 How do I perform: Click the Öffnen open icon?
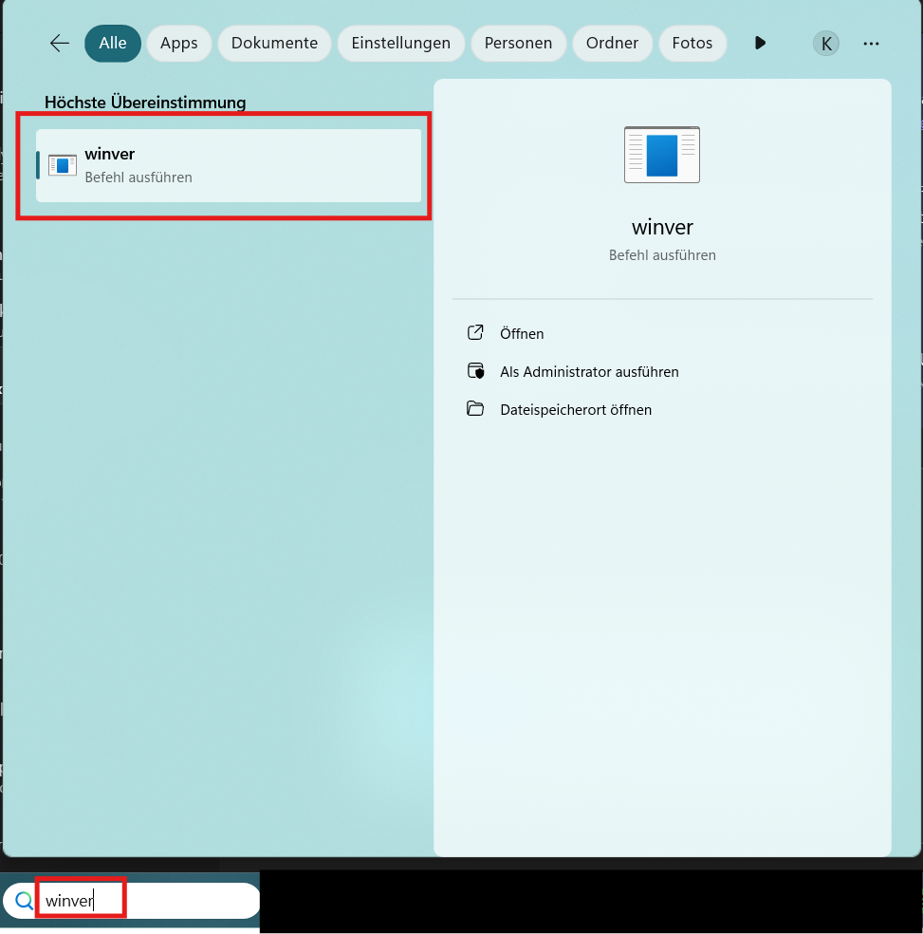point(475,332)
